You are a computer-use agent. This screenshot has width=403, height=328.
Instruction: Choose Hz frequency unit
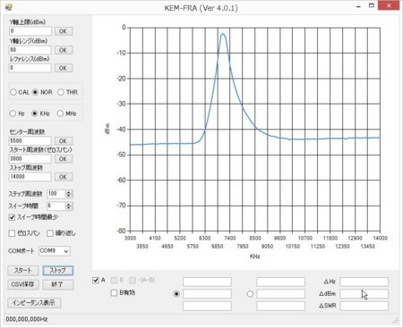(13, 114)
